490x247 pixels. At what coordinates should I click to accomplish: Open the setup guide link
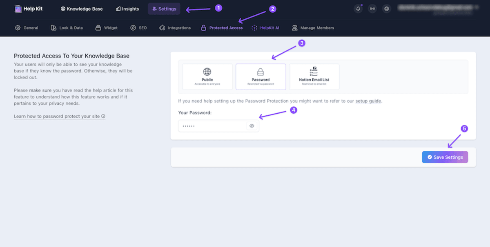click(x=368, y=101)
